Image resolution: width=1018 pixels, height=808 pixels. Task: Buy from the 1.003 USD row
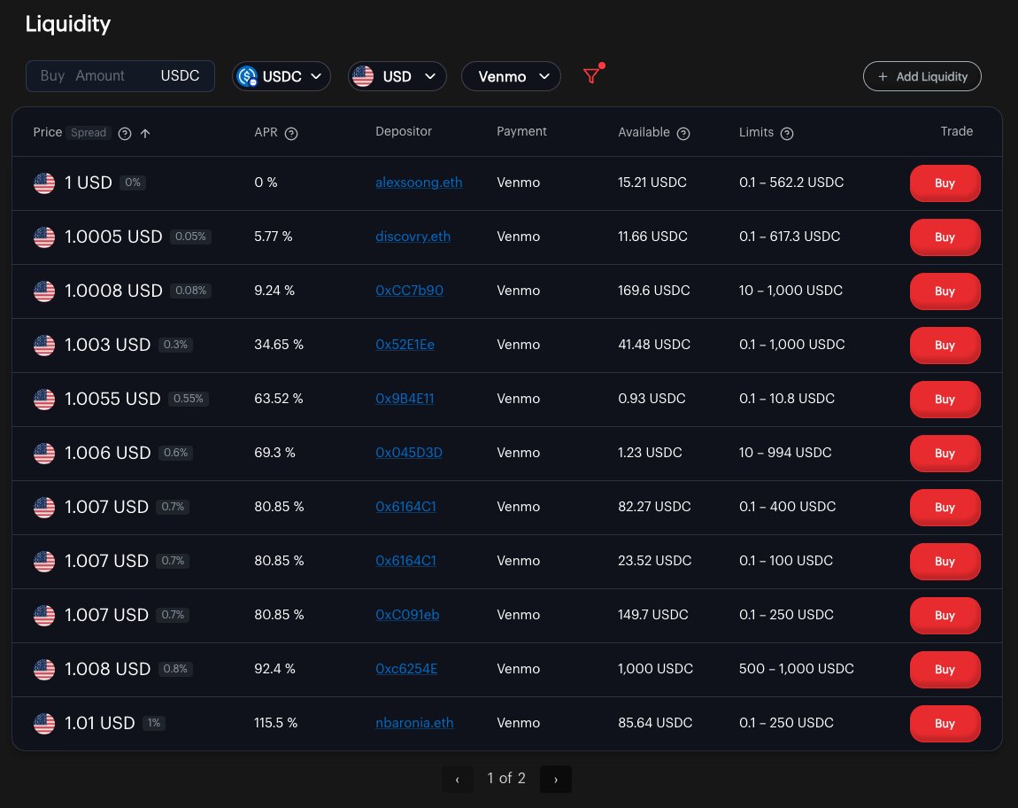[x=945, y=346]
